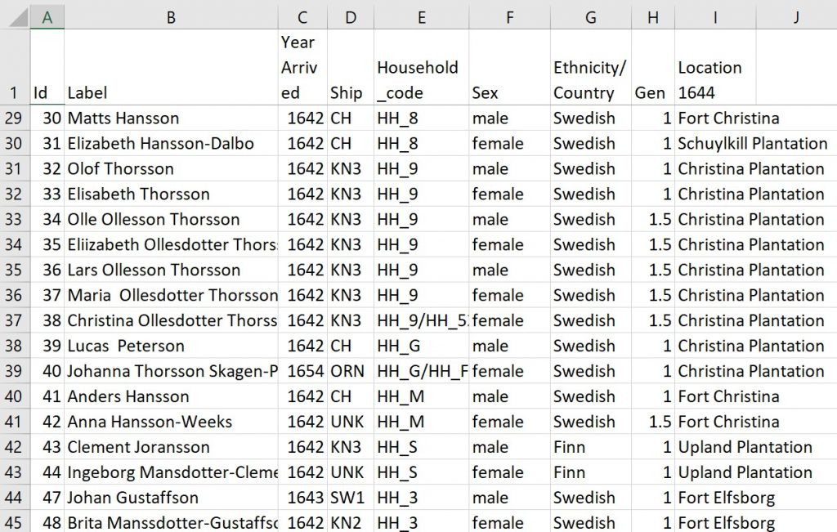
Task: Select row number 29
Action: 15,118
